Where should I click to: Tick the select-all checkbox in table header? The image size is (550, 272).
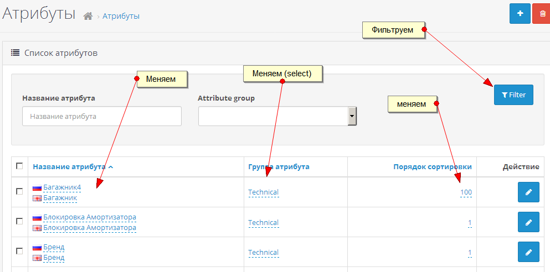point(19,166)
